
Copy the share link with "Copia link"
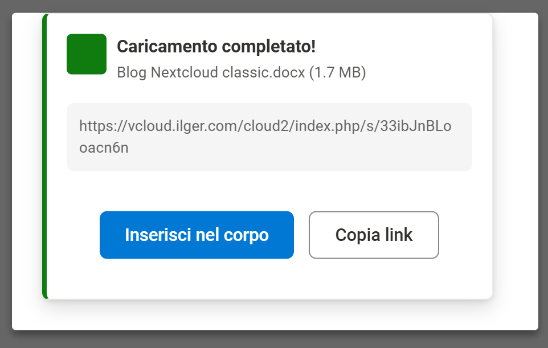pyautogui.click(x=374, y=235)
